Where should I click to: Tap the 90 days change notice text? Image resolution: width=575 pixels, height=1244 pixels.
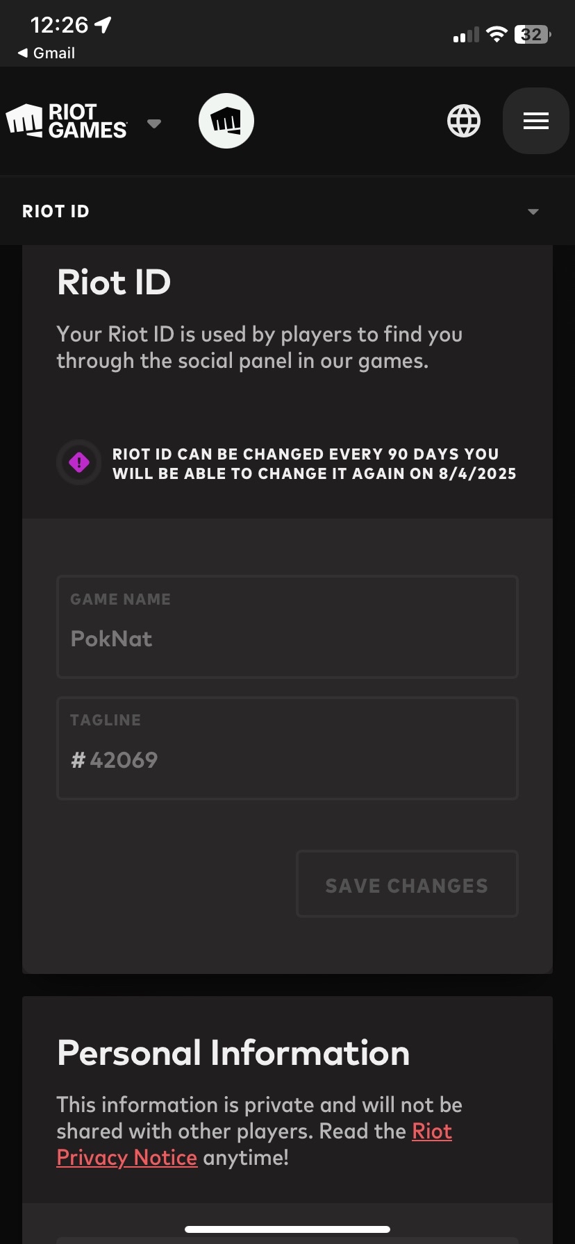[314, 464]
